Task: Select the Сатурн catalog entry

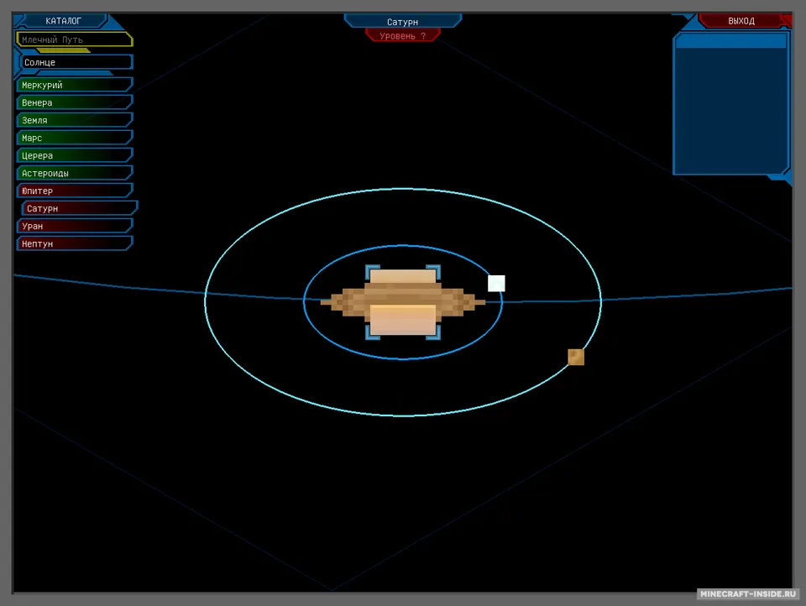Action: point(80,208)
